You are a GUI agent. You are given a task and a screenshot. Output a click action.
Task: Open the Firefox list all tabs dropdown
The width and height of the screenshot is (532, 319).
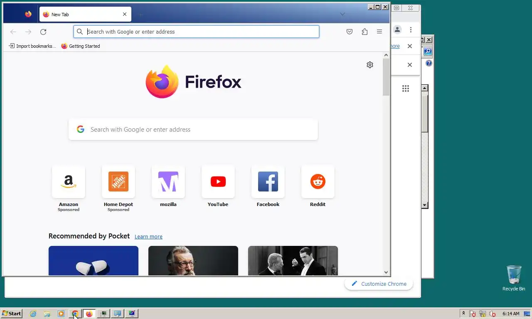(x=342, y=14)
